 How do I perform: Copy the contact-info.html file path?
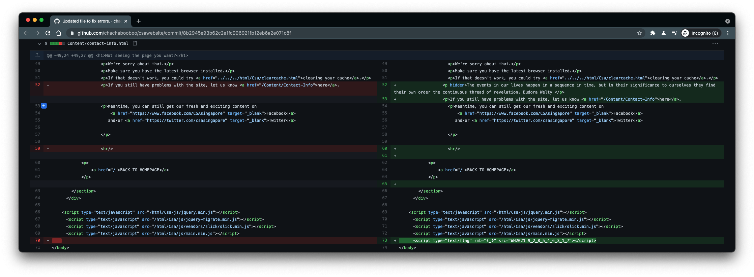[x=135, y=43]
